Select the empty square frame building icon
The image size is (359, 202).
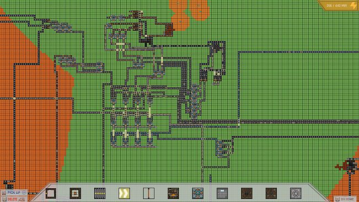tap(51, 193)
